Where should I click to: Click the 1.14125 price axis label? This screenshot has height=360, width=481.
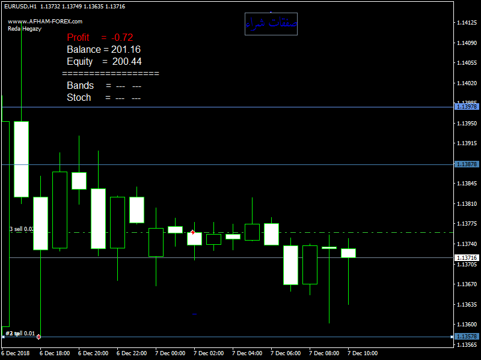click(x=467, y=23)
